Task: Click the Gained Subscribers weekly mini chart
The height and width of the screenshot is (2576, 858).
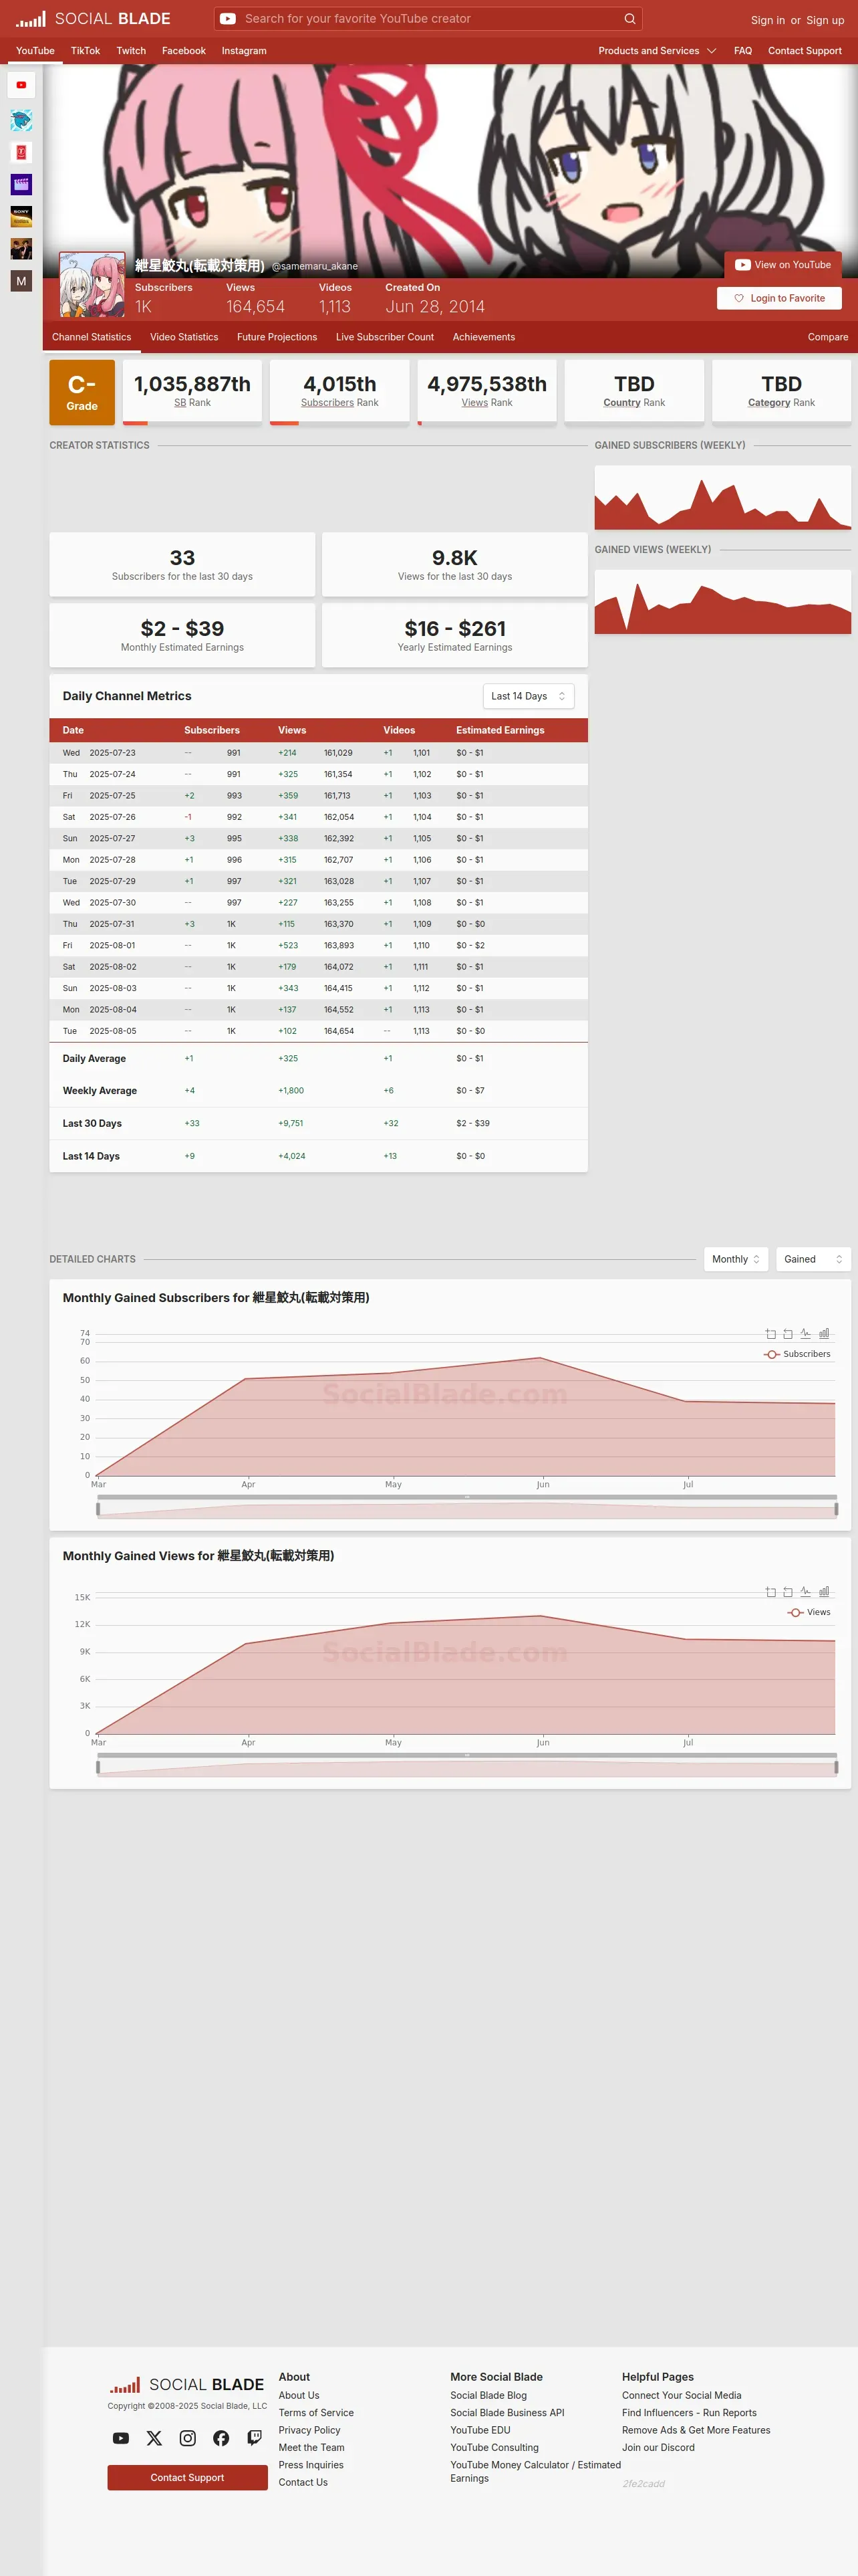Action: click(723, 497)
